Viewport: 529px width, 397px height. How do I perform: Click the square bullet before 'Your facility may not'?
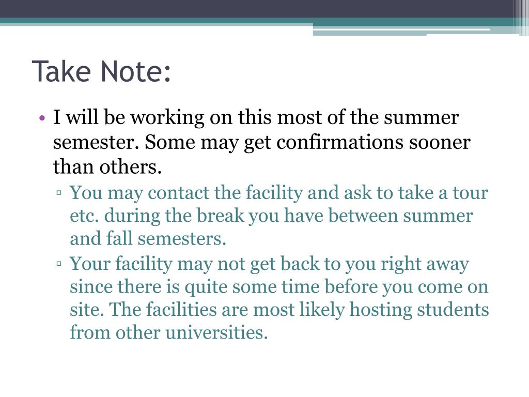[x=59, y=264]
